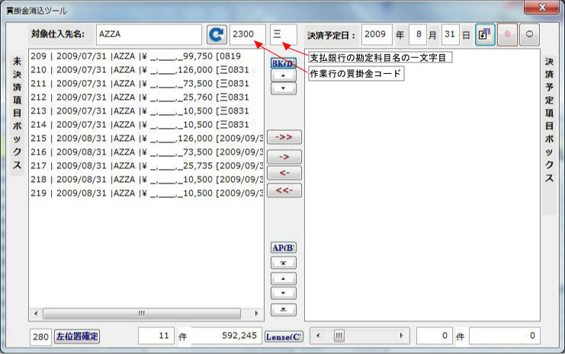Select row 211 with 73,500
Screen dimensions: 565x354
(x=146, y=84)
